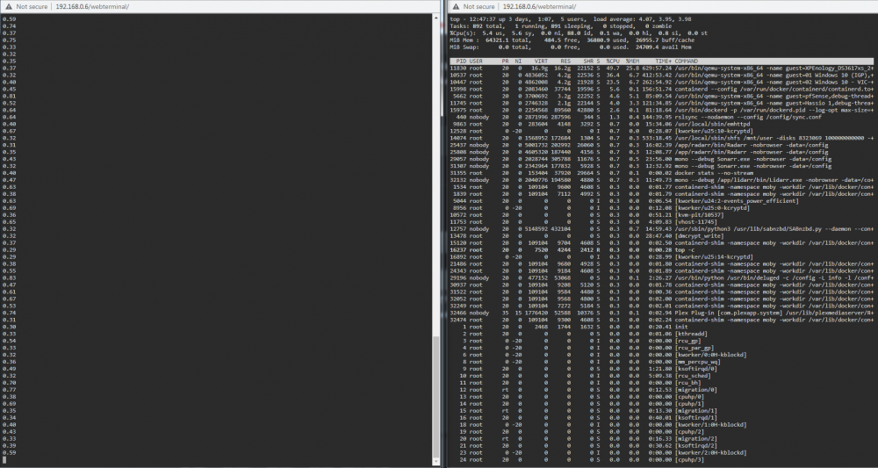Click the scroll up arrow in left terminal window

pos(436,18)
